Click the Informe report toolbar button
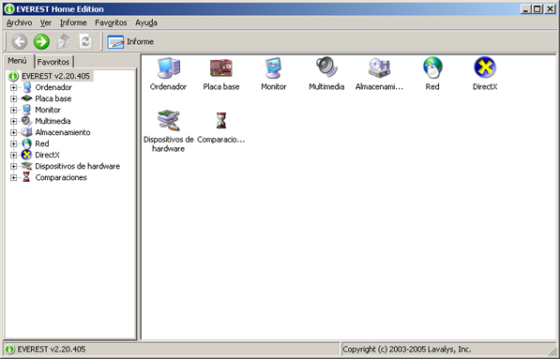Screen dimensions: 560x359 pos(130,42)
